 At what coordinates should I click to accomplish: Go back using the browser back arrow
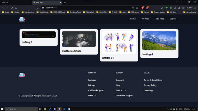[3, 8]
